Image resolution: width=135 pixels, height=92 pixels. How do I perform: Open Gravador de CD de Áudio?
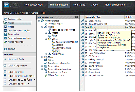tap(18, 80)
